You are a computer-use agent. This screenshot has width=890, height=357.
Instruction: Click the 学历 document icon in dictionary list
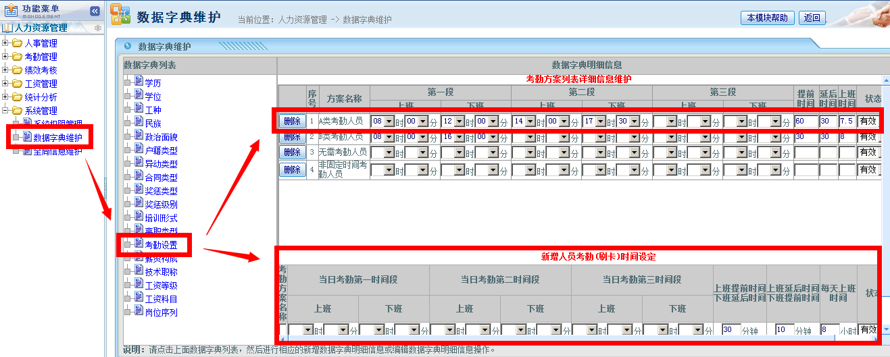point(139,82)
